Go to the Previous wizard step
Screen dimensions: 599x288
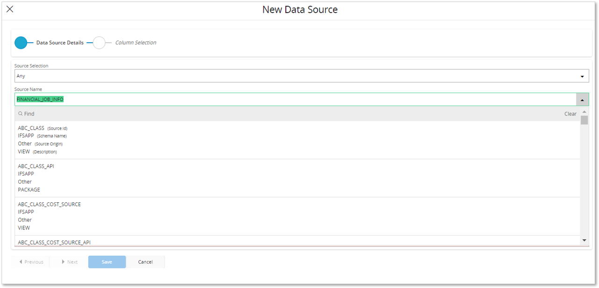click(x=31, y=262)
